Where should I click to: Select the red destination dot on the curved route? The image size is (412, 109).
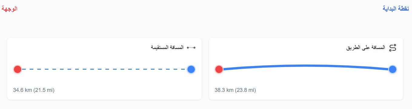(219, 69)
